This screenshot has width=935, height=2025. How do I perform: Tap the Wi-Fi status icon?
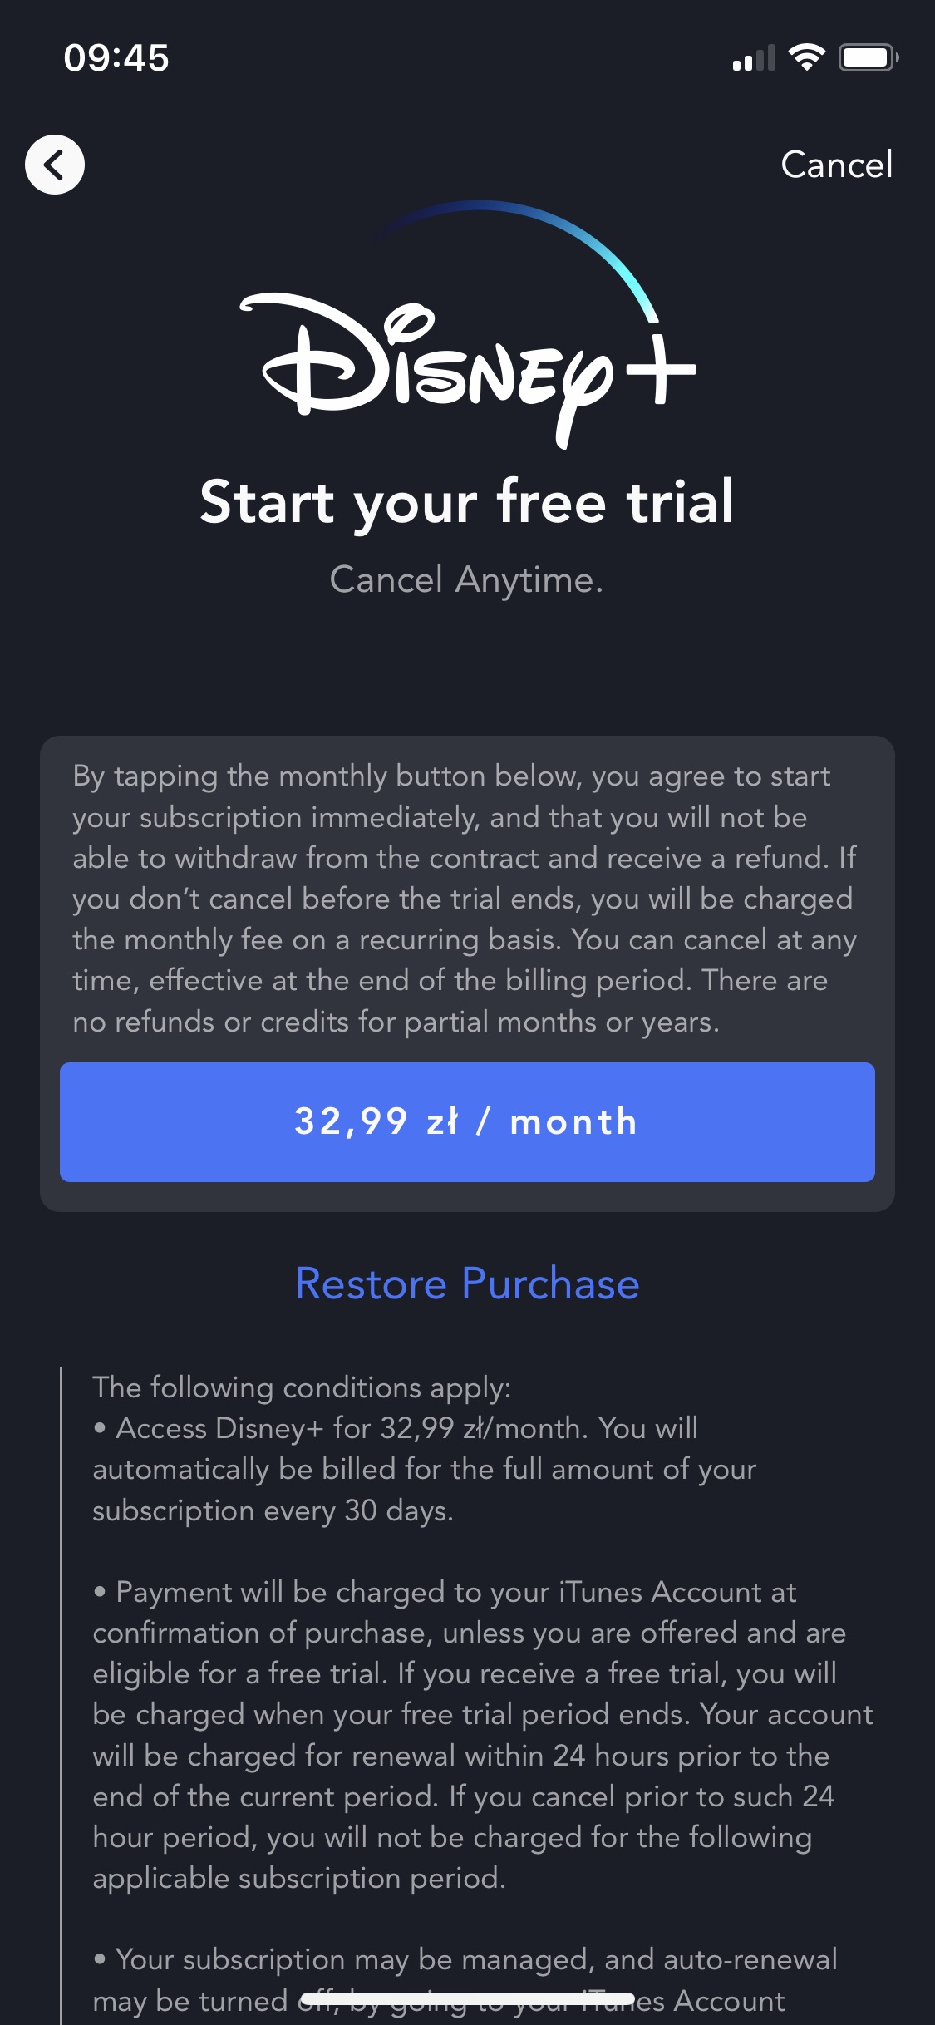pos(806,57)
